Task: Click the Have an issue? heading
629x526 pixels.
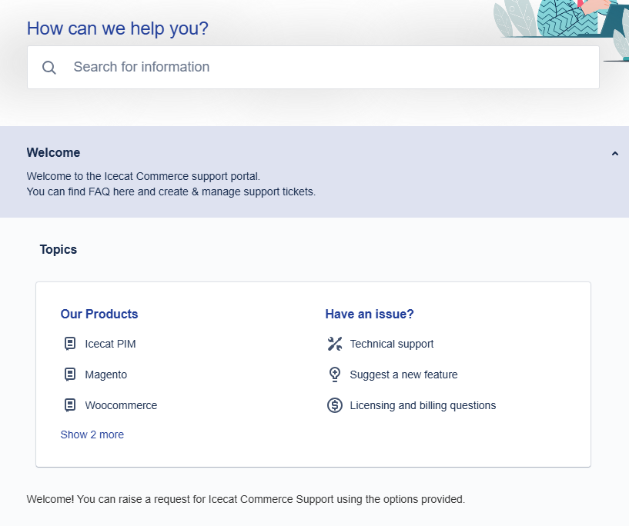Action: click(x=370, y=314)
